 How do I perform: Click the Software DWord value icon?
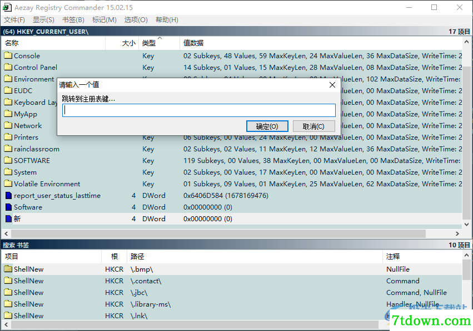click(x=8, y=207)
